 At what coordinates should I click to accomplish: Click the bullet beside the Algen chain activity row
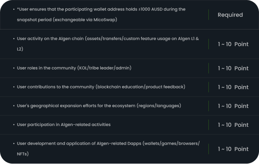(x=14, y=39)
